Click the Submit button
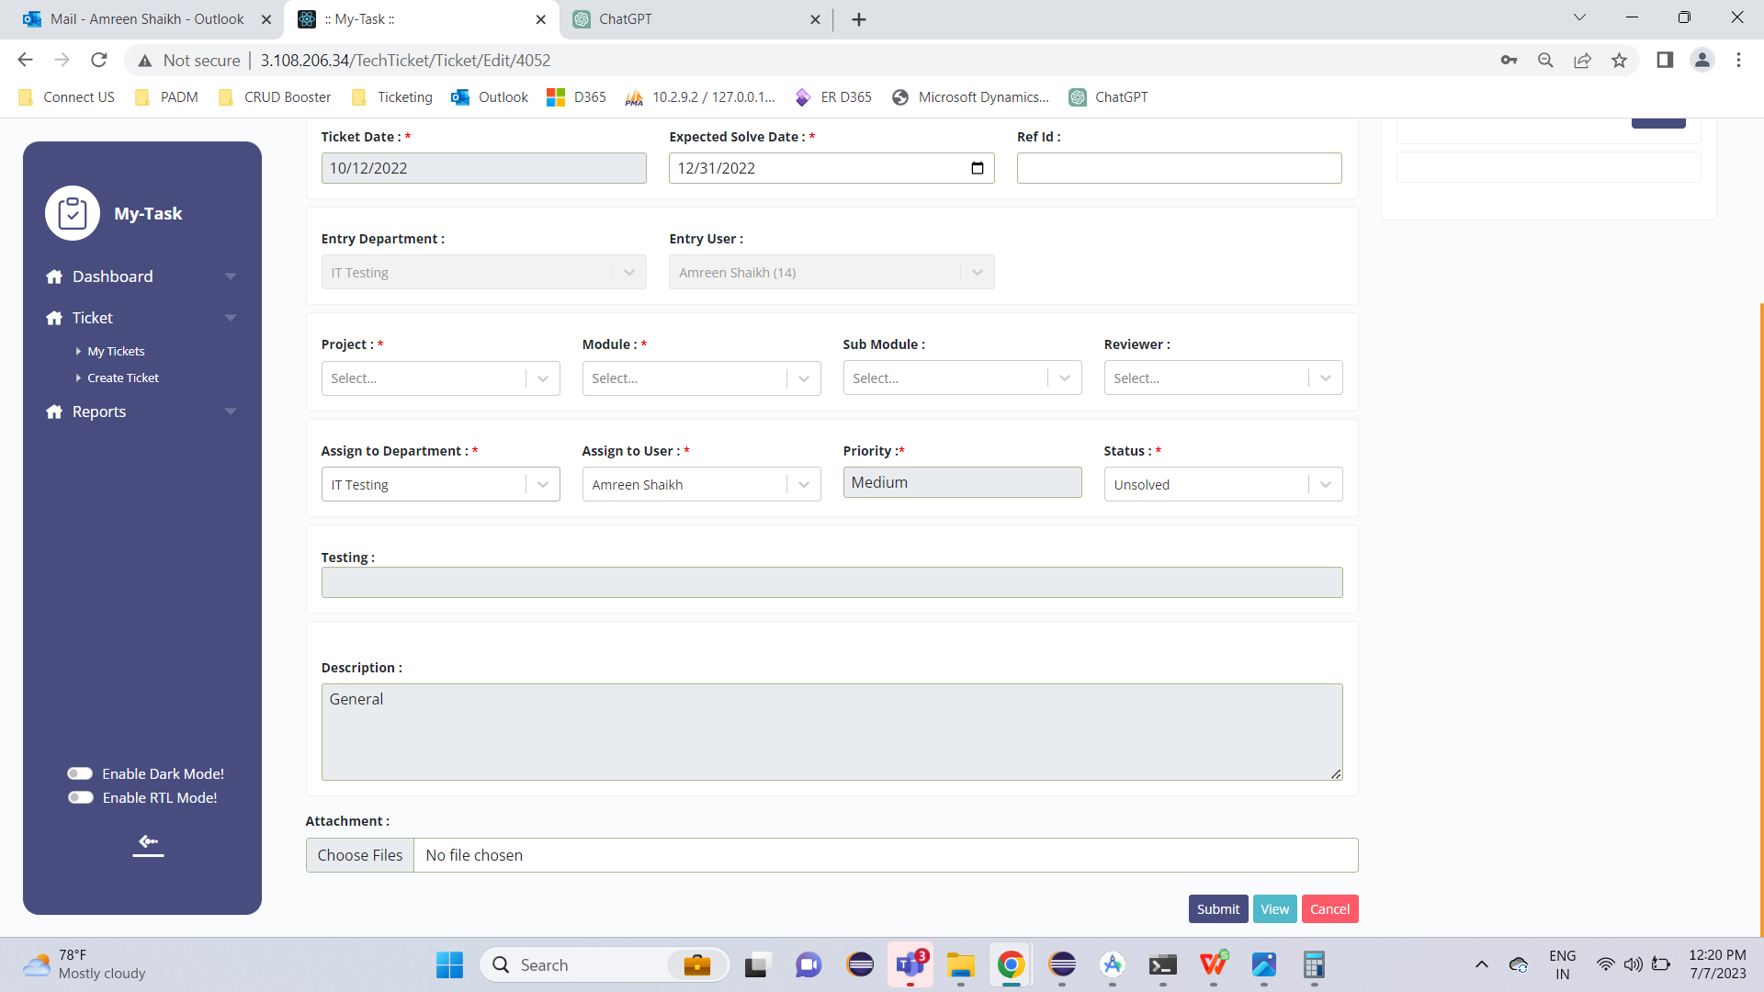 (x=1218, y=909)
